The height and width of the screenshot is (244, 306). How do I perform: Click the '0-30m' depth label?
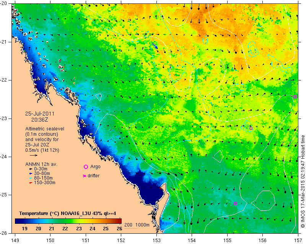[41, 169]
